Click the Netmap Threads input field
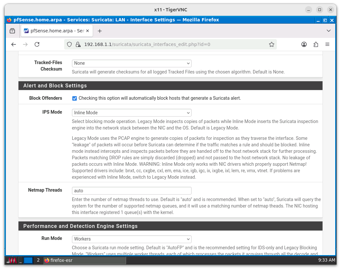 pos(132,191)
